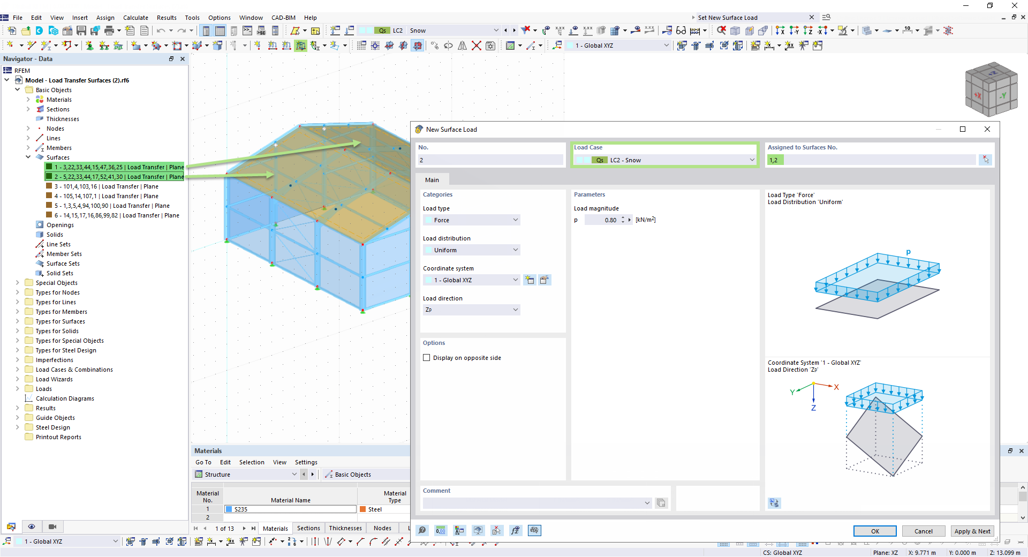Click the camera screenshot icon in second toolbar

pos(490,46)
